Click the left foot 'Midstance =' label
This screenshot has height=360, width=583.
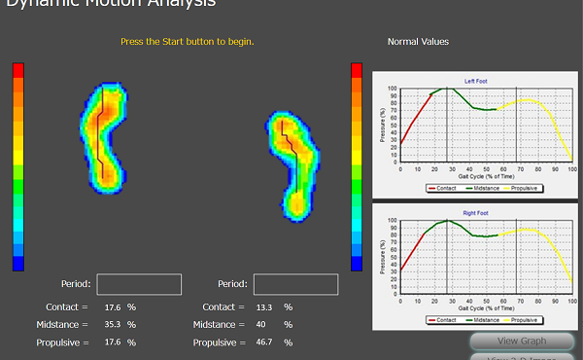point(62,325)
